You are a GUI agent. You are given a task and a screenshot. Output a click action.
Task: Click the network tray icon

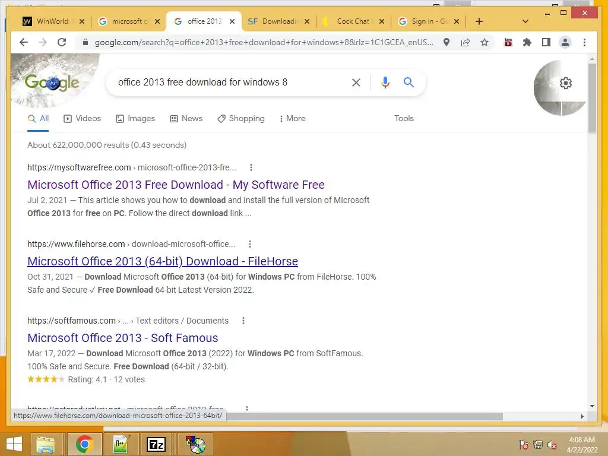(x=538, y=445)
